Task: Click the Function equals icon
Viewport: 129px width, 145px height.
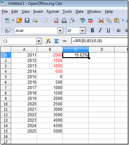Action: [64, 41]
